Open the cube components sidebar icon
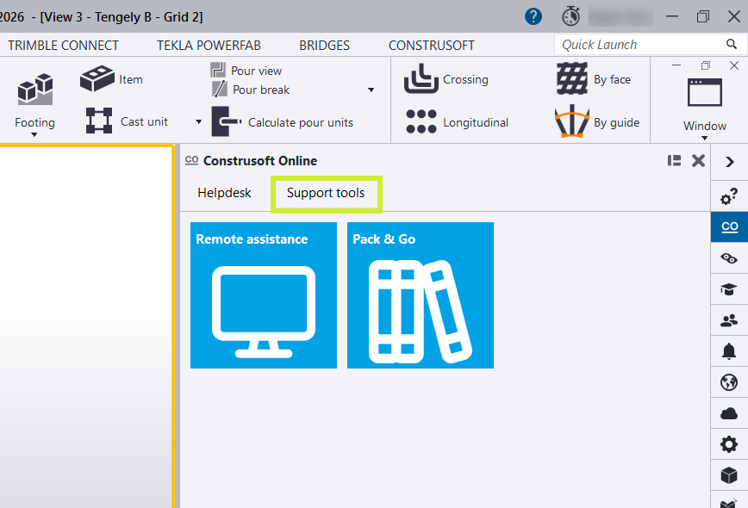The width and height of the screenshot is (748, 508). pos(729,475)
